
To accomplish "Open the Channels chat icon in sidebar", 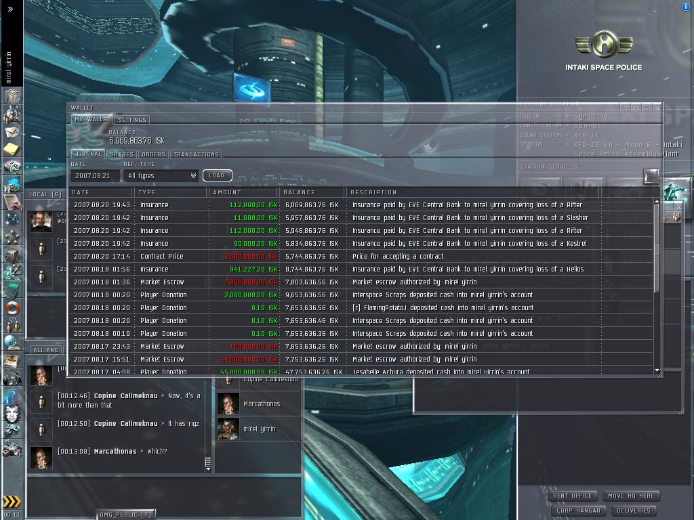I will point(12,324).
